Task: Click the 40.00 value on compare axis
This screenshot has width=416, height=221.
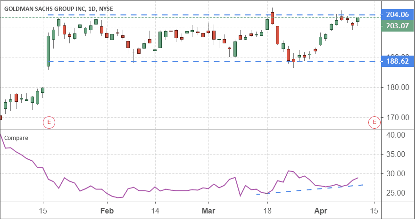Action: (x=395, y=135)
